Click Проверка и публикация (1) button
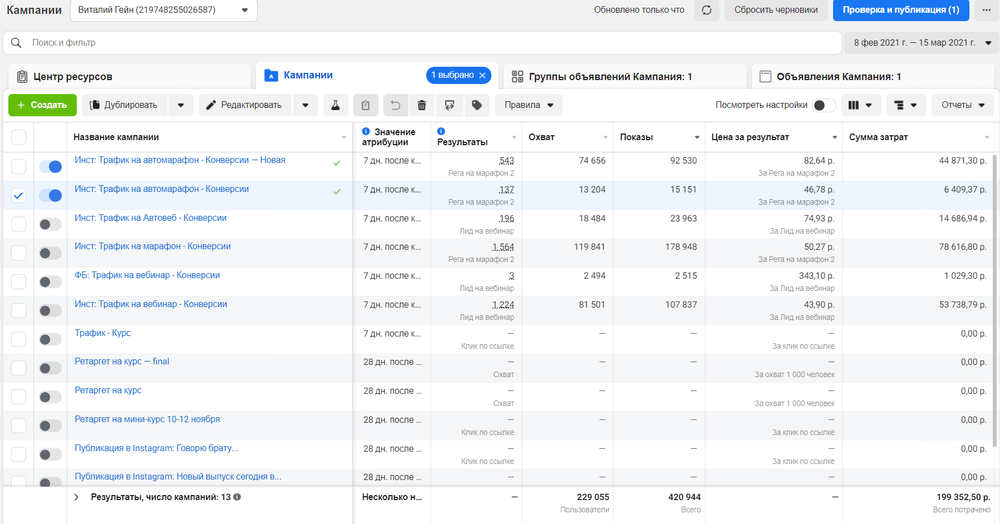The height and width of the screenshot is (524, 1000). click(901, 10)
